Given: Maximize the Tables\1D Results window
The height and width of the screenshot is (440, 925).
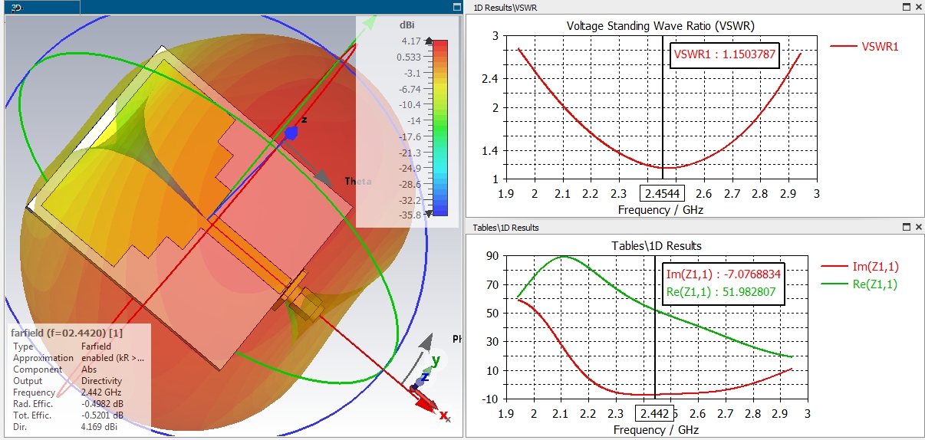Looking at the screenshot, I should point(907,228).
